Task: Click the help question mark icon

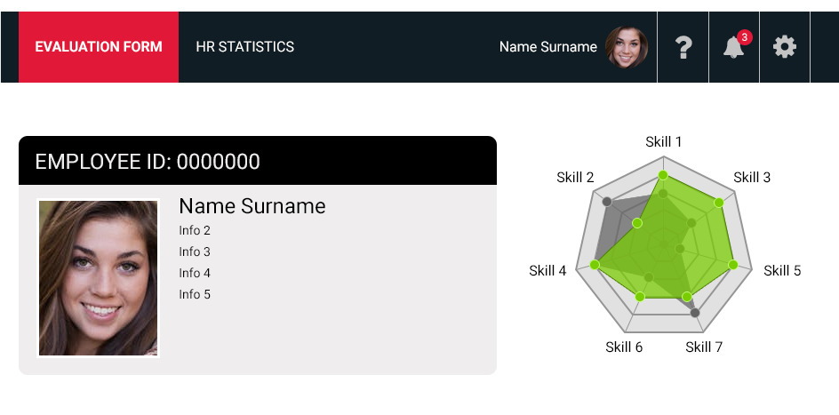Action: pos(683,47)
